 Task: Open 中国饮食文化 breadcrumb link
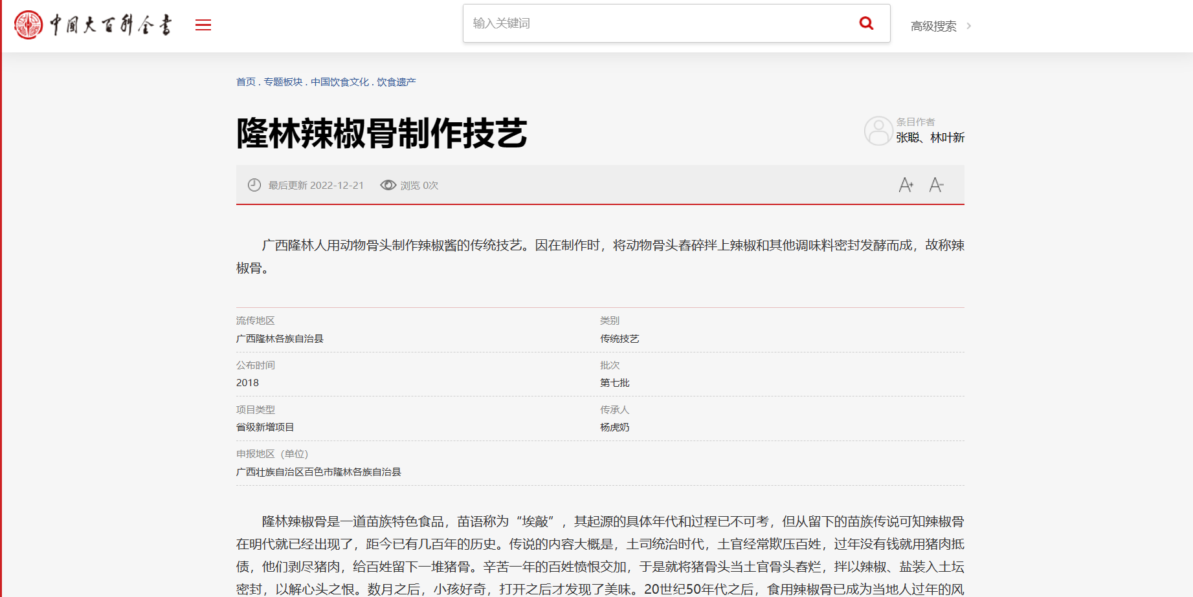click(x=339, y=82)
